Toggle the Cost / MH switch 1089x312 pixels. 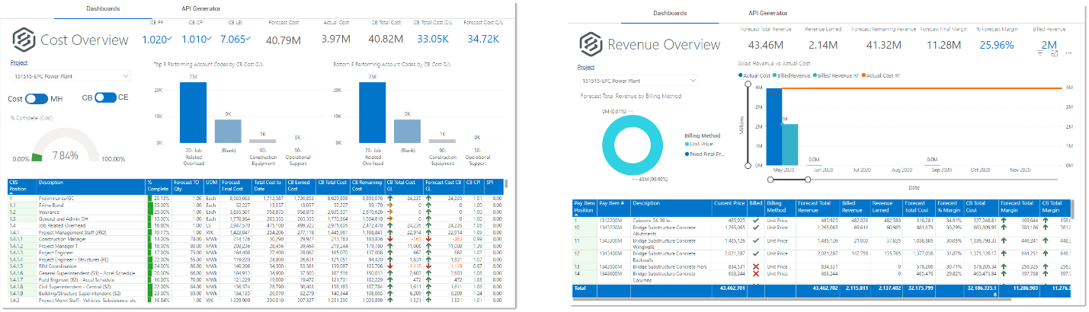37,99
